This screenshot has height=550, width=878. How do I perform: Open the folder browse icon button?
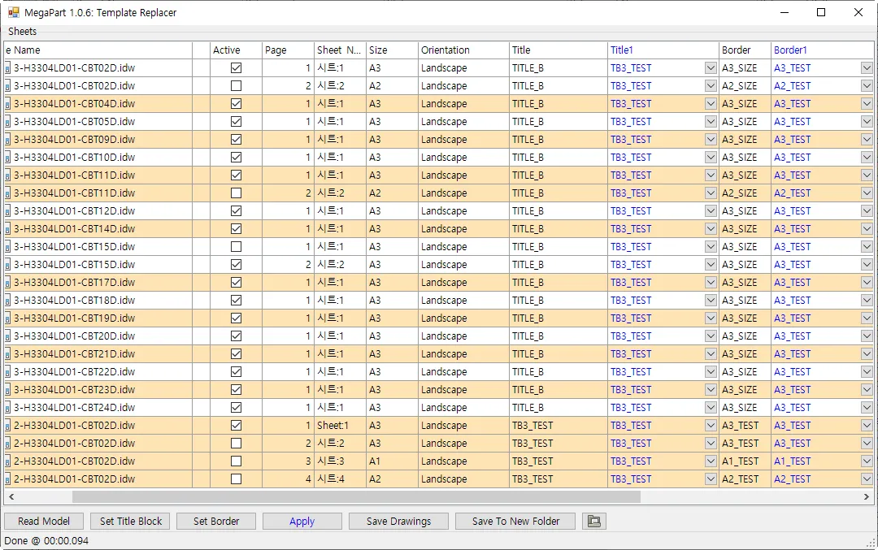594,522
